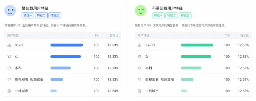Click the building icon in 不易卸载 panel
Viewport: 256px width, 101px height.
pos(139,91)
